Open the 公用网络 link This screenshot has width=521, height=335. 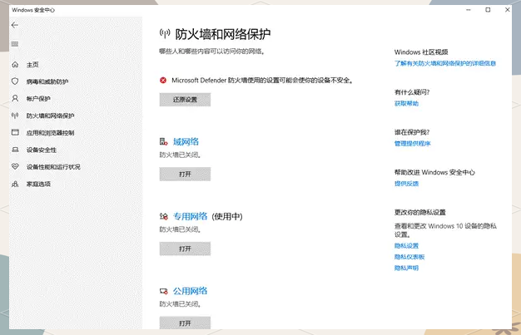[x=190, y=291]
